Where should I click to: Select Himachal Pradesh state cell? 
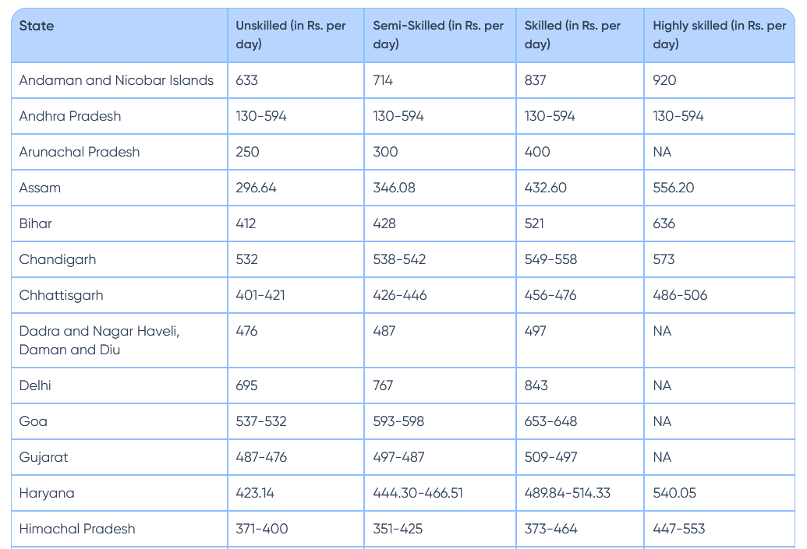[77, 529]
